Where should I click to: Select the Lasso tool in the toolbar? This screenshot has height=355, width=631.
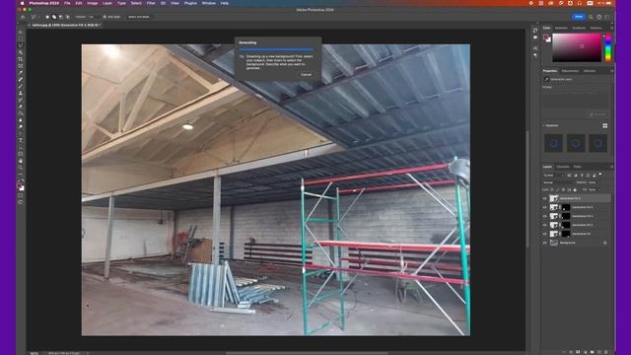click(21, 45)
